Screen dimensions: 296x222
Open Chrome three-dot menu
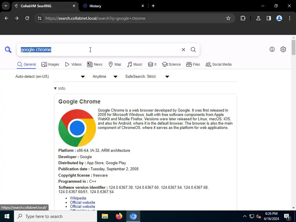tap(290, 18)
